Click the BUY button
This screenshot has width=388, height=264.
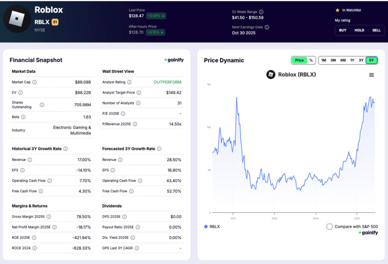click(343, 30)
